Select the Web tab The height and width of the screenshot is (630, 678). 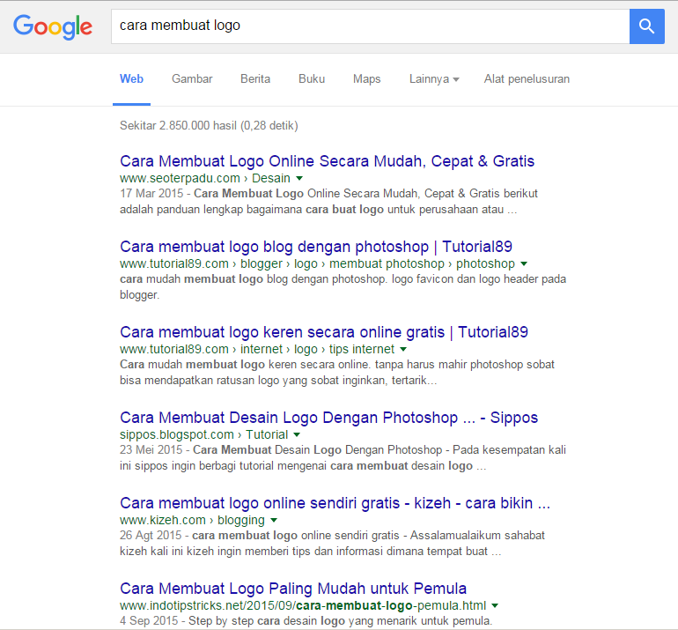(x=131, y=78)
